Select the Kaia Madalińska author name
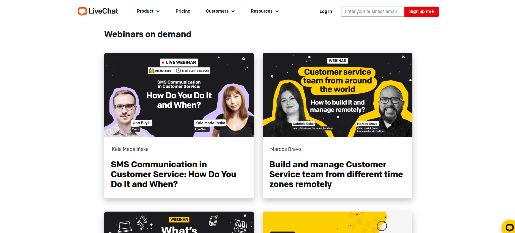Viewport: 515px width, 233px height. (130, 149)
